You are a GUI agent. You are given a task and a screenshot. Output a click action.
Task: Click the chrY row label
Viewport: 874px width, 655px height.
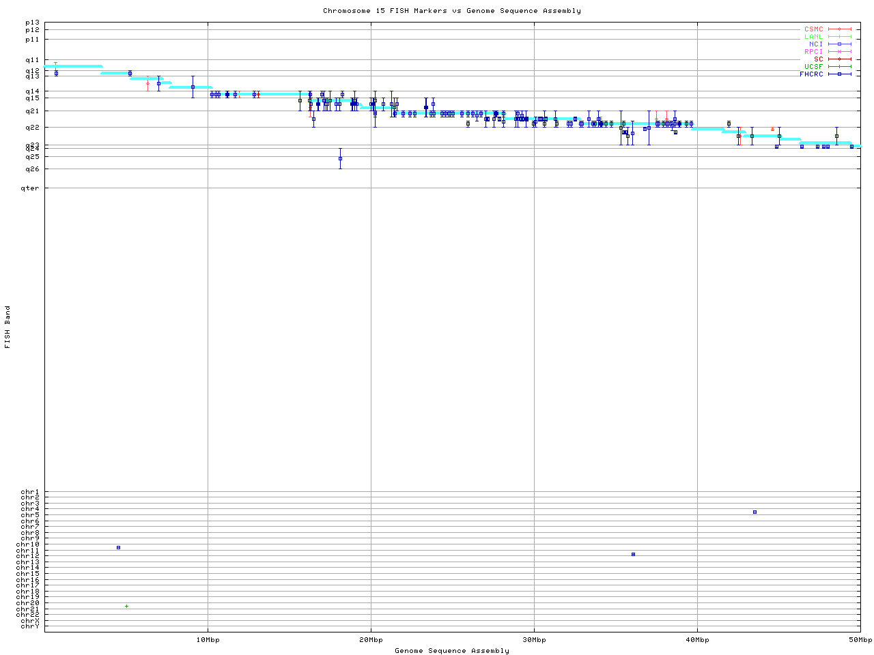(30, 626)
